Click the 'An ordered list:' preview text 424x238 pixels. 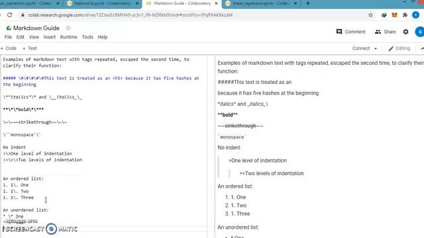[x=235, y=186]
